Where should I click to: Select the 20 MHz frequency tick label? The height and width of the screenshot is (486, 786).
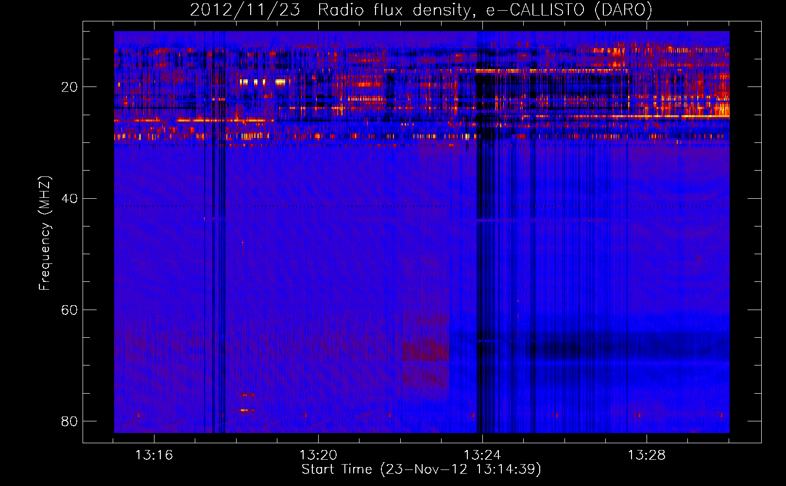pos(69,87)
